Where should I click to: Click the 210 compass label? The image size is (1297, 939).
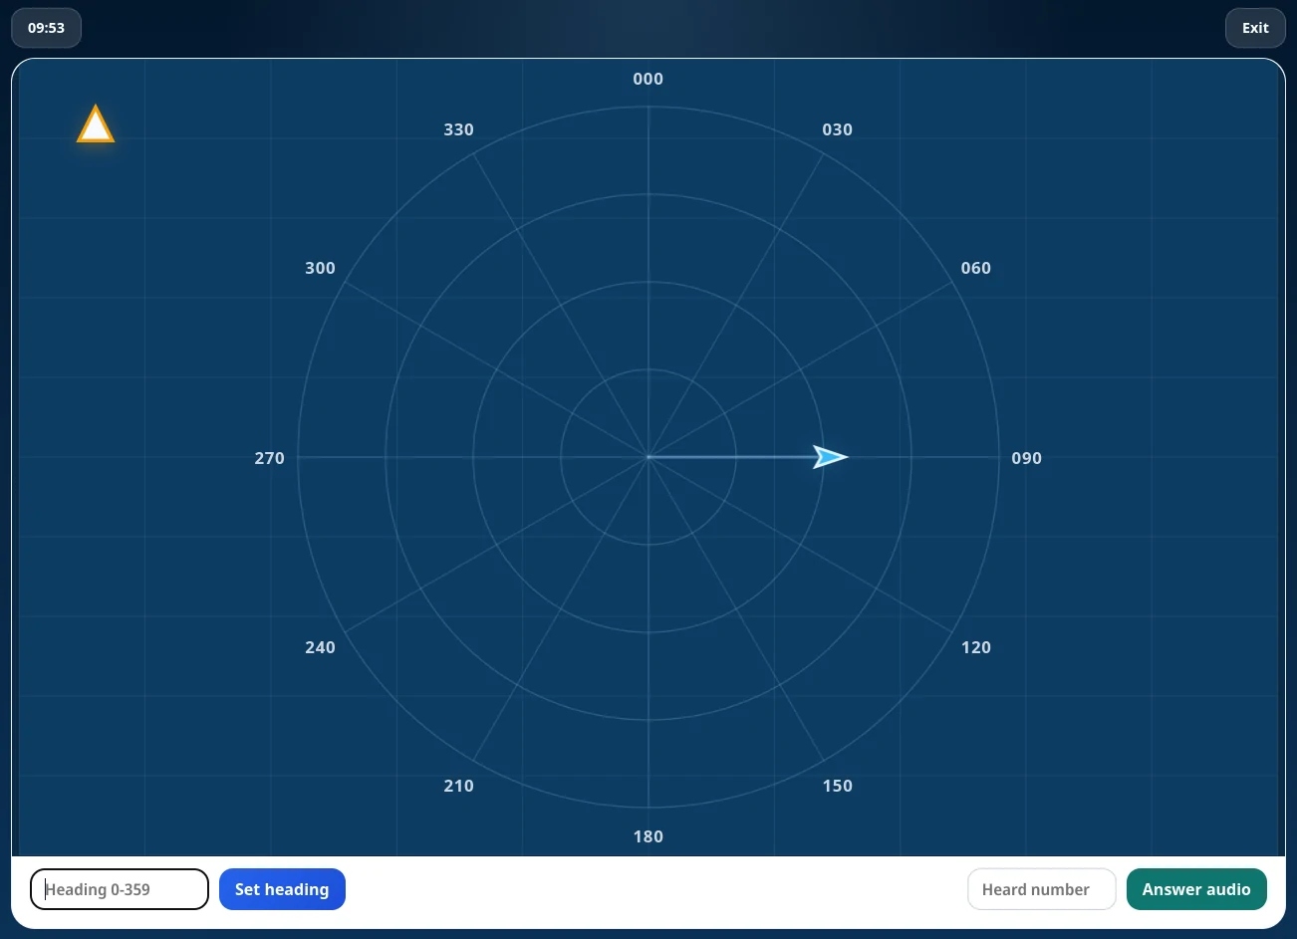[x=459, y=786]
